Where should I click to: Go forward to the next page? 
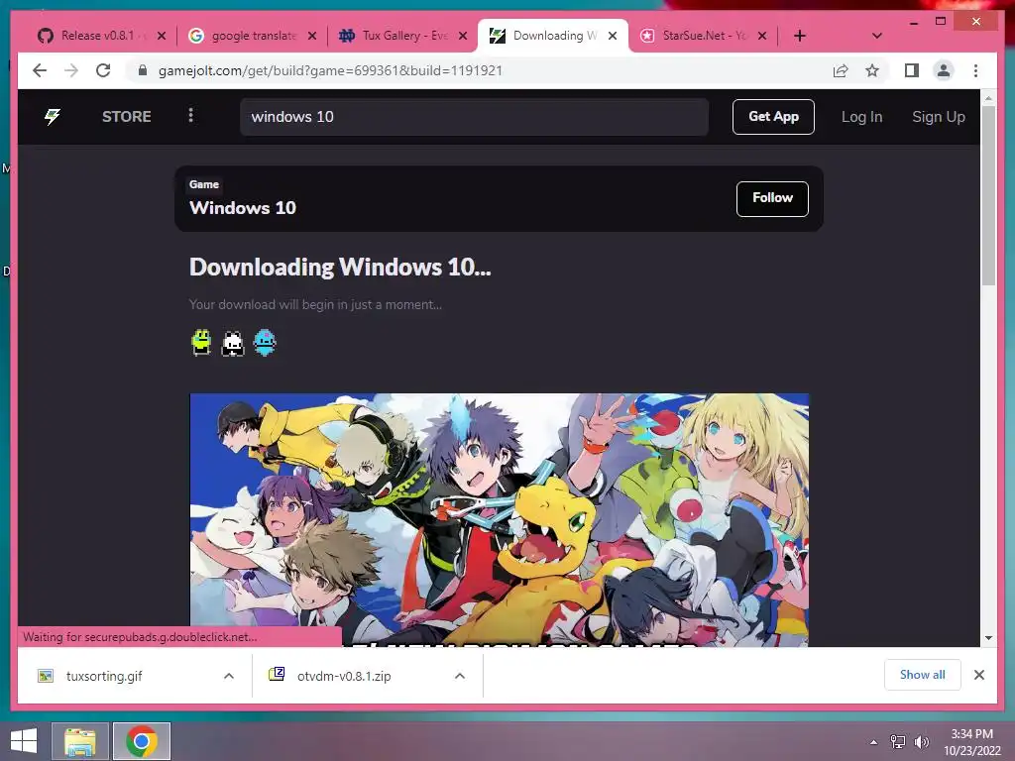(71, 70)
